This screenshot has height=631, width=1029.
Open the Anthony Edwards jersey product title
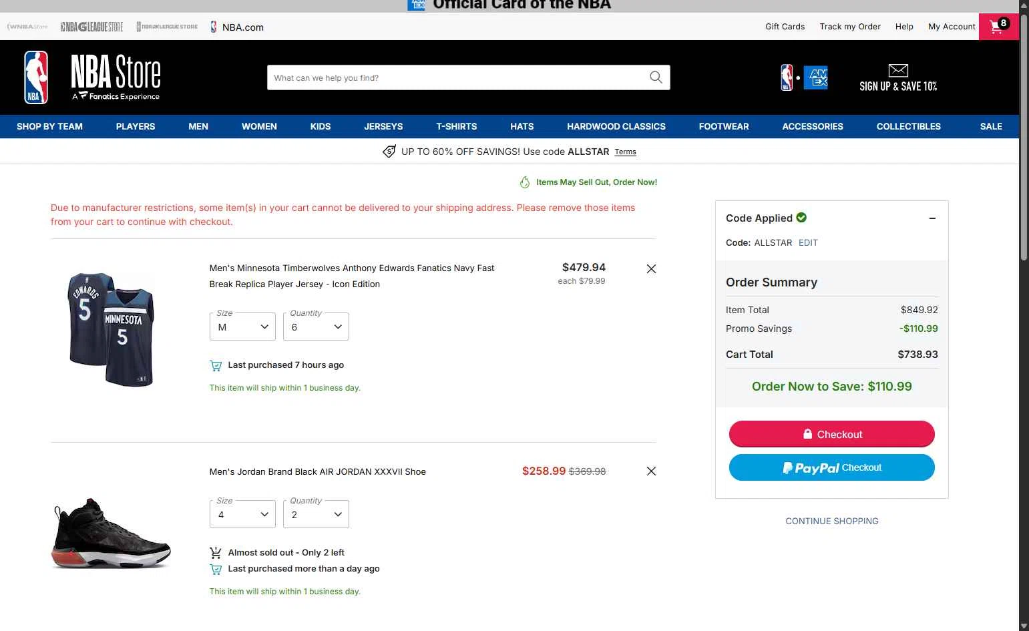point(352,276)
